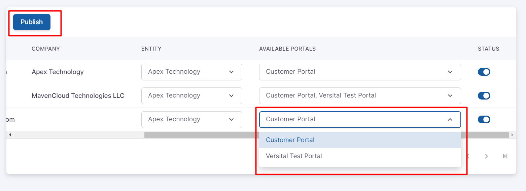The height and width of the screenshot is (191, 526).
Task: Open the third row's Entity dropdown
Action: click(x=191, y=120)
